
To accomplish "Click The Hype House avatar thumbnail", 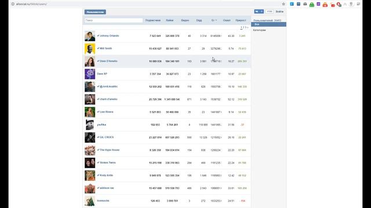I will tap(90, 150).
